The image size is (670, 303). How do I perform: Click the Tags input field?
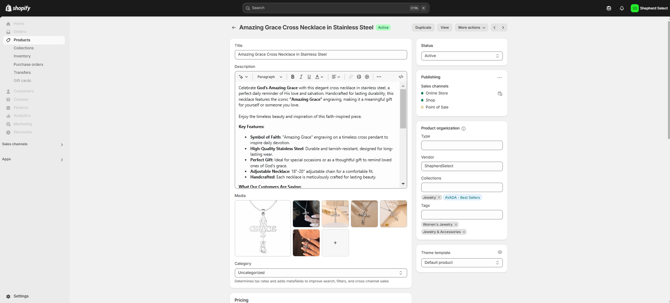[462, 215]
